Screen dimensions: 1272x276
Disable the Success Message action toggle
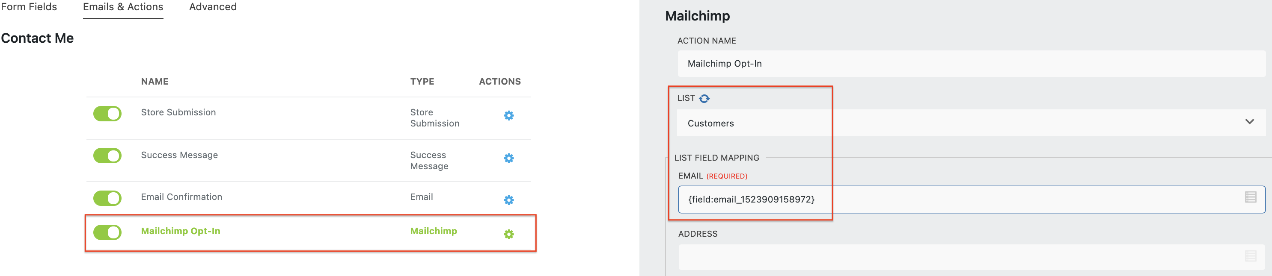[x=107, y=156]
